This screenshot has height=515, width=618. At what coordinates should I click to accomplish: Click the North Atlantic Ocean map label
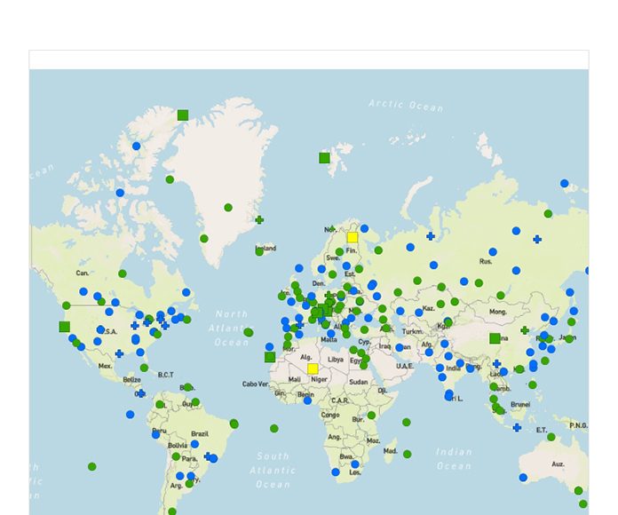point(232,328)
